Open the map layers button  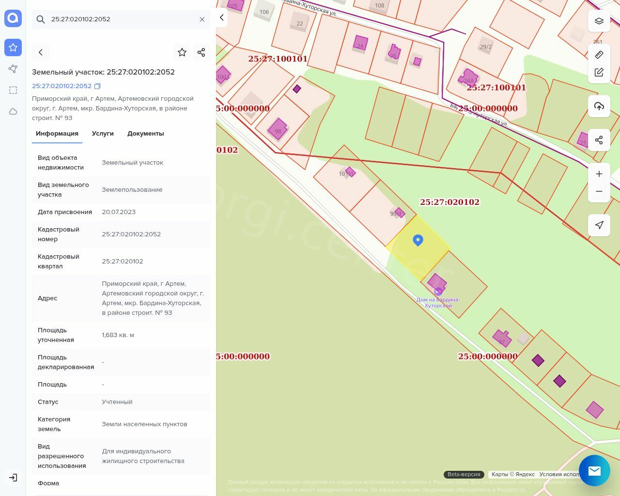click(599, 21)
